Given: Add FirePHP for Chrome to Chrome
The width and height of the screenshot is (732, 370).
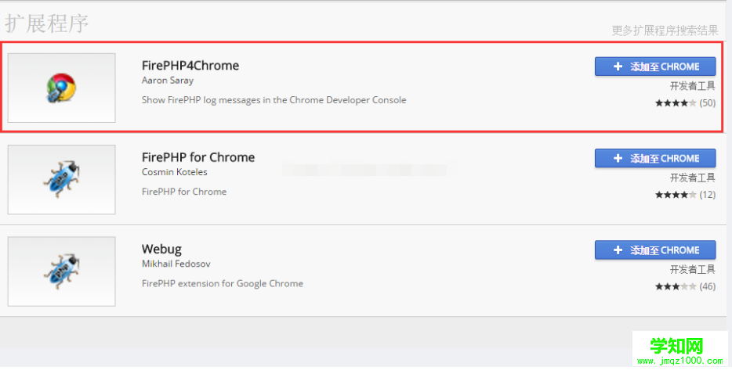Looking at the screenshot, I should (655, 159).
